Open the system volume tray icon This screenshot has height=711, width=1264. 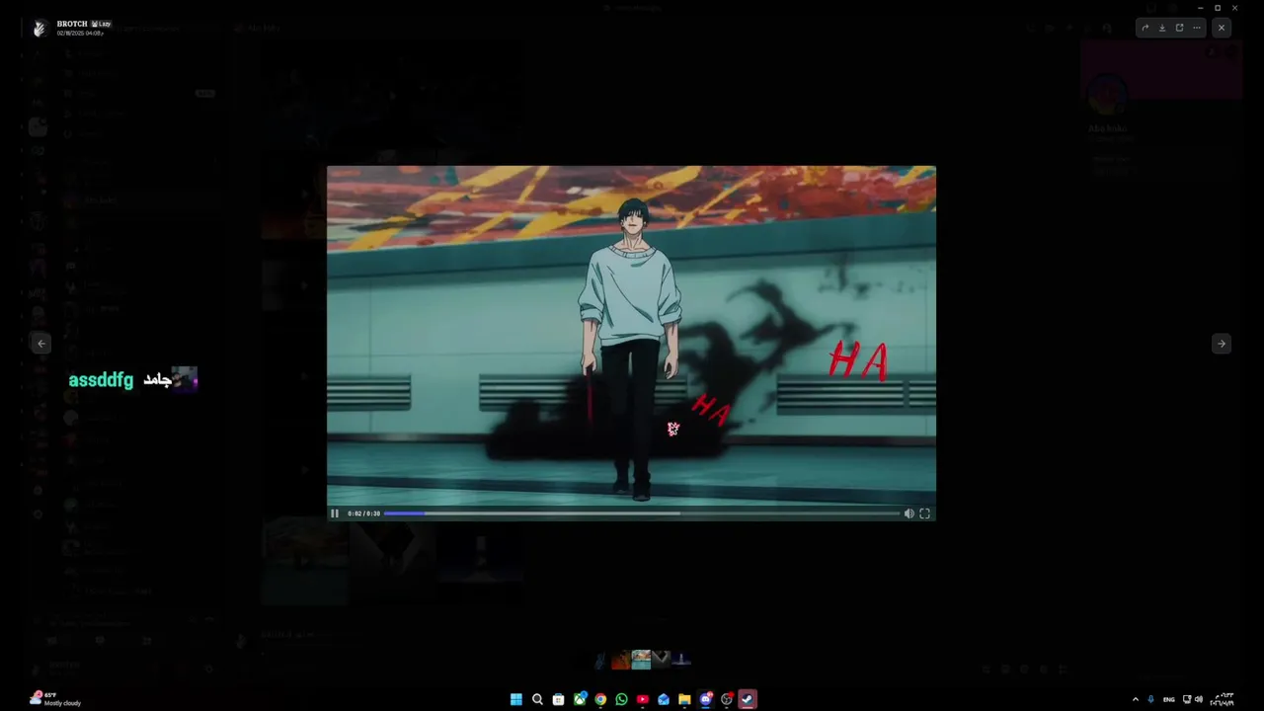(1199, 699)
